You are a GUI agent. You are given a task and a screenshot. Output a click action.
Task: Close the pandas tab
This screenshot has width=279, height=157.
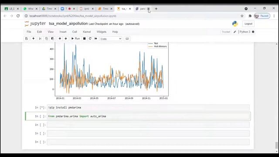(148, 9)
